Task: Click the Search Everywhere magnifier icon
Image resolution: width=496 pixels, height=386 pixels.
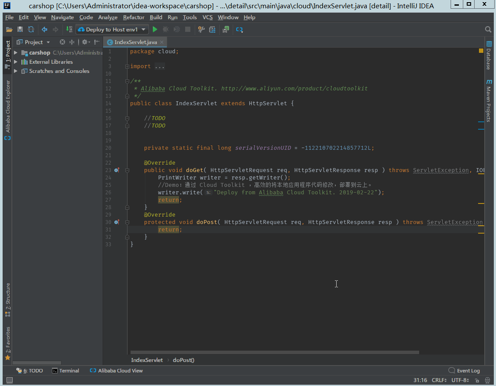Action: 488,29
